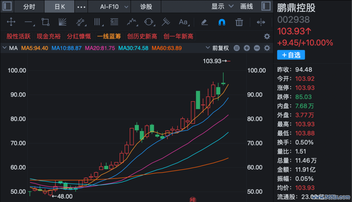The image size is (352, 202).
Task: Click the 创历史新高 tag
Action: coord(142,36)
